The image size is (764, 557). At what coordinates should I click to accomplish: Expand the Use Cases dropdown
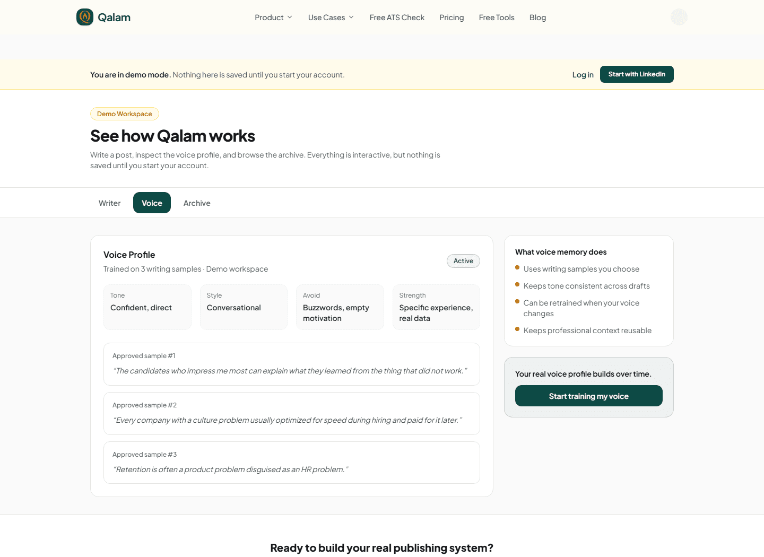(331, 18)
